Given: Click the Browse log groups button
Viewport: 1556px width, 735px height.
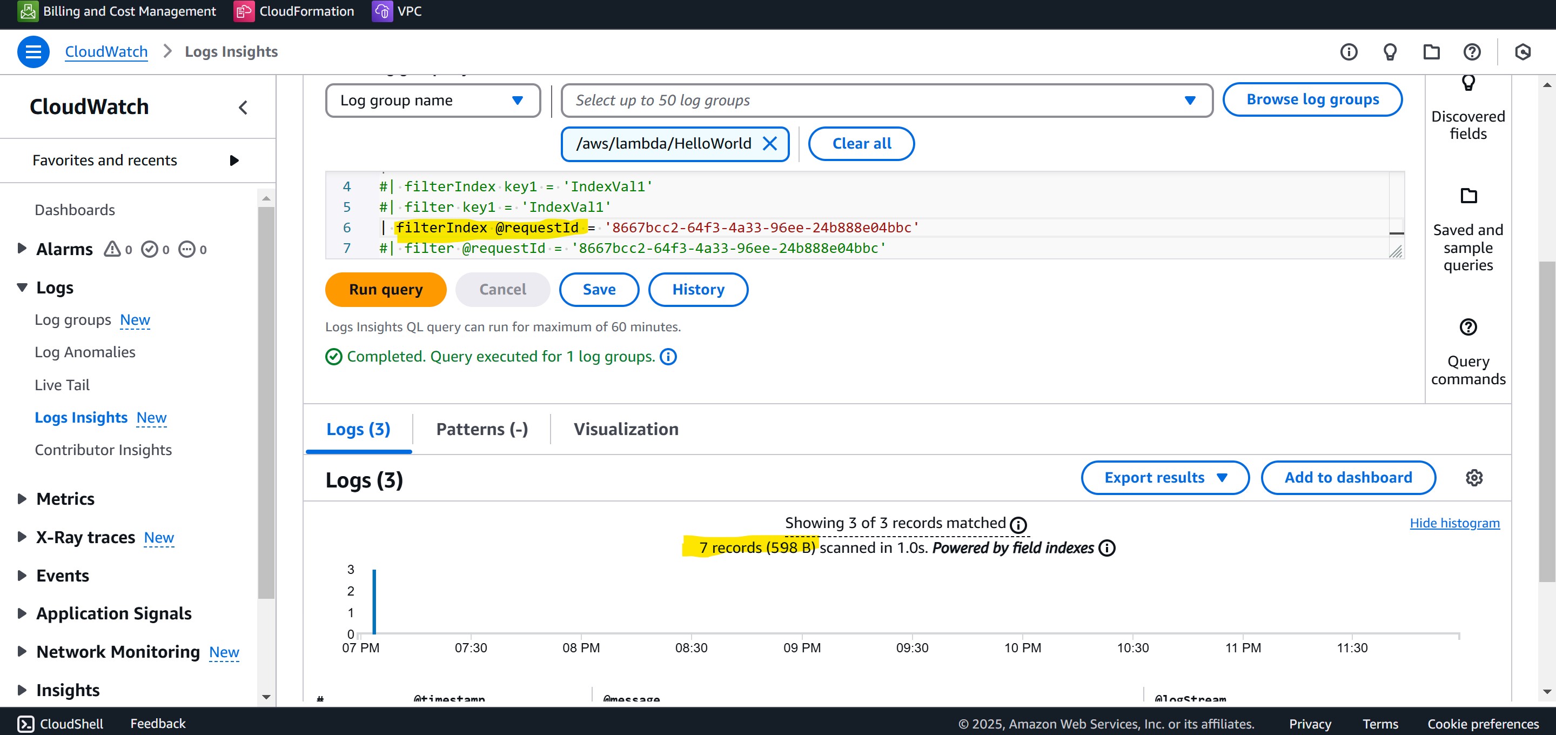Looking at the screenshot, I should click(1312, 100).
